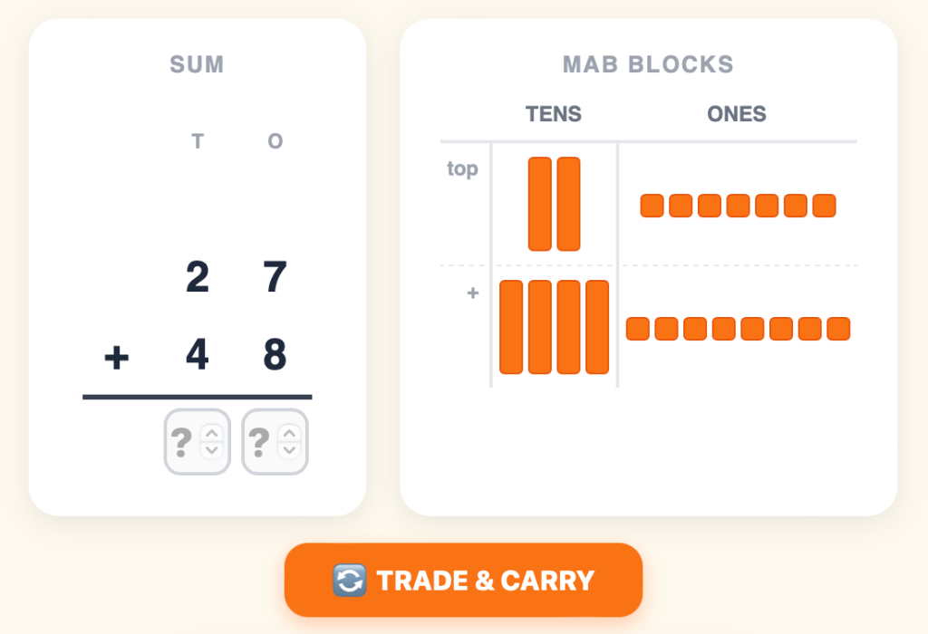Click the ones answer input box

click(260, 441)
